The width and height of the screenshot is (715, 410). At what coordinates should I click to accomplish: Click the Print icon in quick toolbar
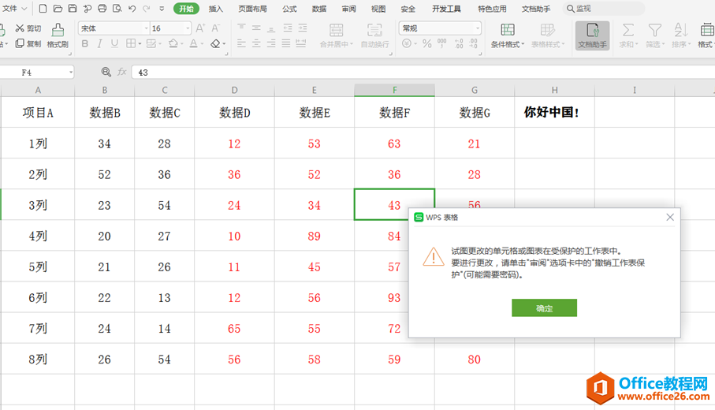click(102, 8)
